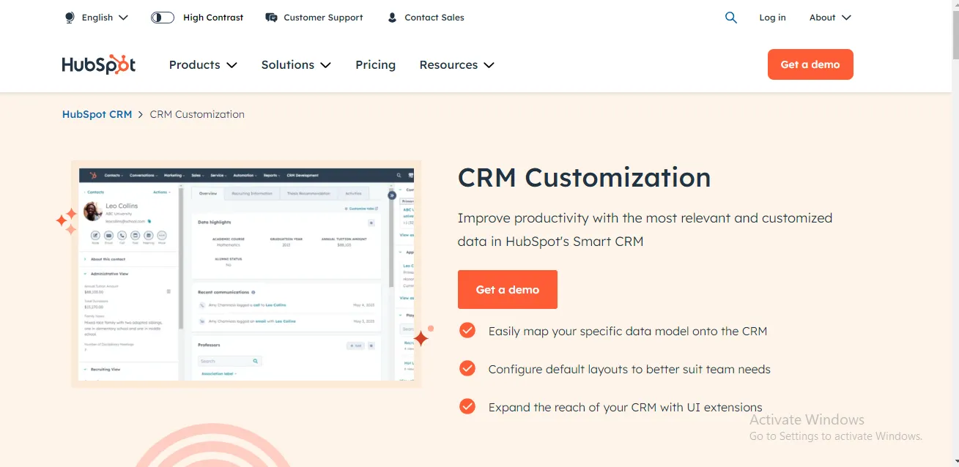Open the Log in link

[x=772, y=18]
